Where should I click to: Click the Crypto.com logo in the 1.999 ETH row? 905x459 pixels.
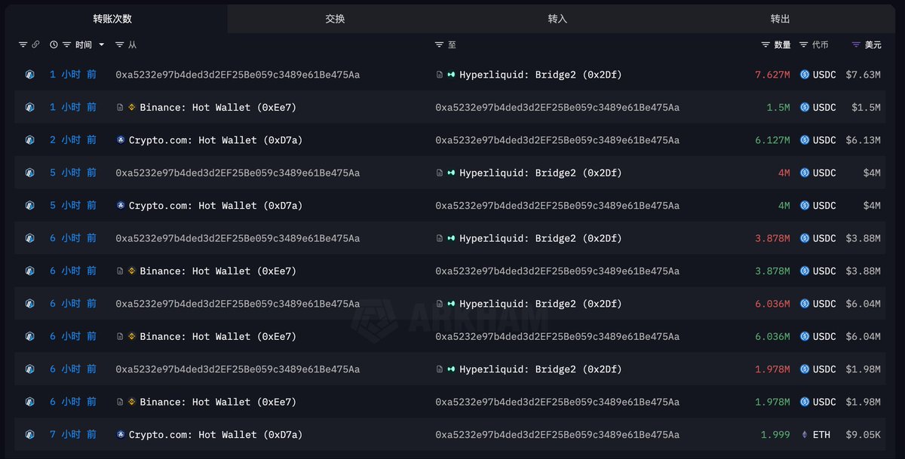(121, 435)
